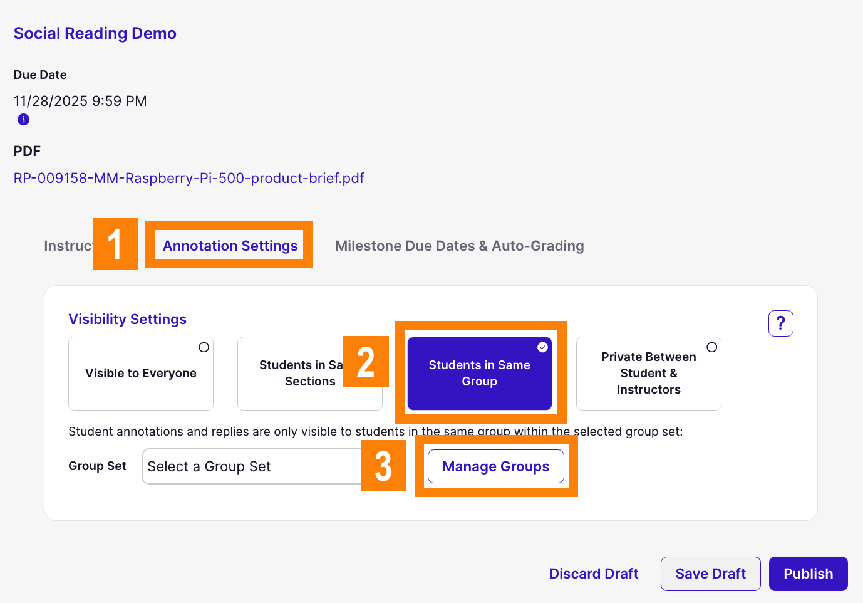The width and height of the screenshot is (863, 603).
Task: Click the radio circle on Visible to Everyone
Action: tap(204, 347)
